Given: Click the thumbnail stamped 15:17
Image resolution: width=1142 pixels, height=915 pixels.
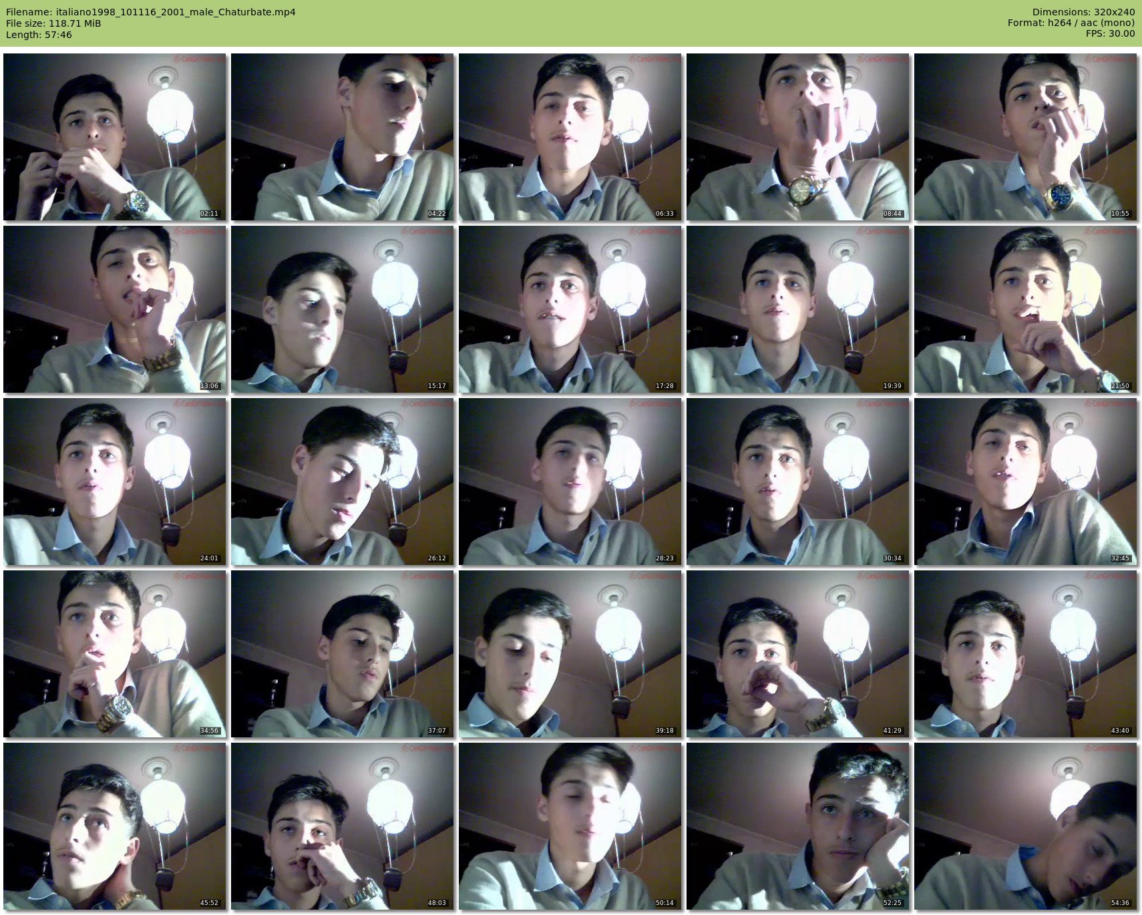Looking at the screenshot, I should 343,309.
